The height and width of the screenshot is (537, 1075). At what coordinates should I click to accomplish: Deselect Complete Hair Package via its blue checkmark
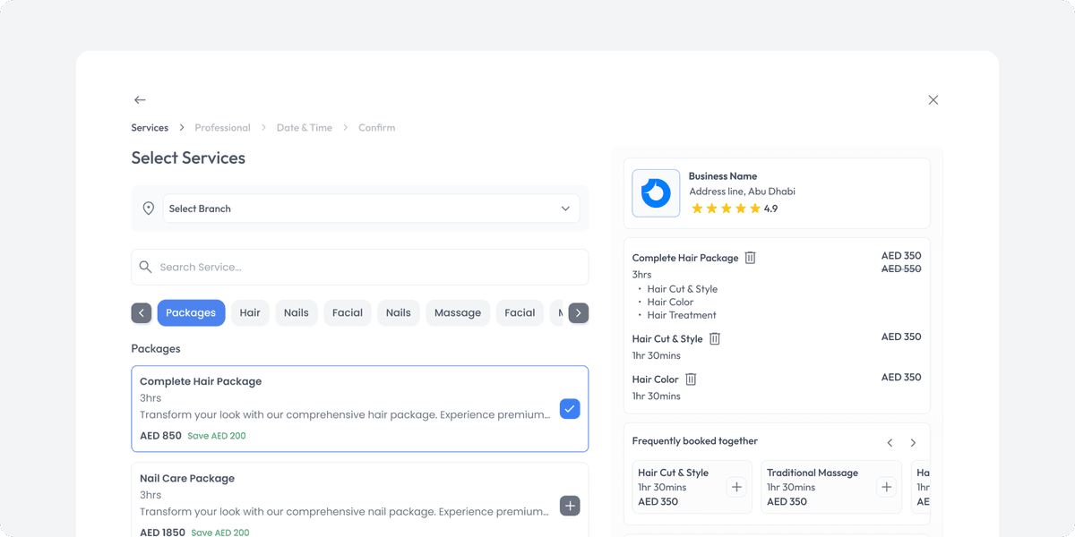570,408
